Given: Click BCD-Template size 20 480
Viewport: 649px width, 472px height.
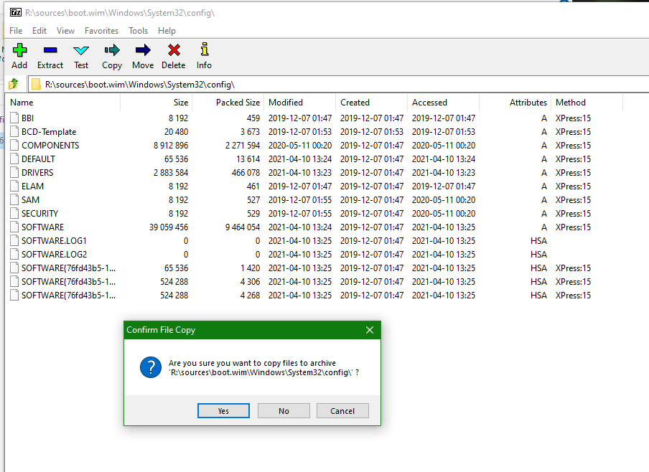Looking at the screenshot, I should coord(176,131).
